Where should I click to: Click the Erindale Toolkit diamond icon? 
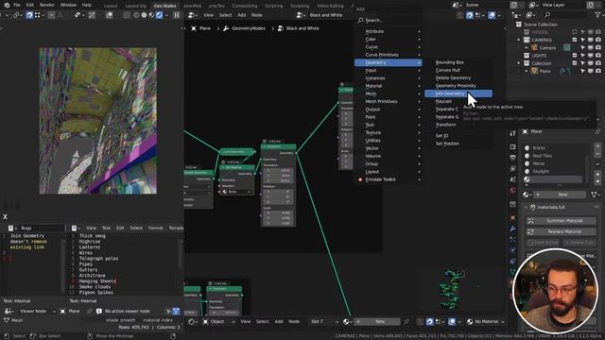[360, 179]
